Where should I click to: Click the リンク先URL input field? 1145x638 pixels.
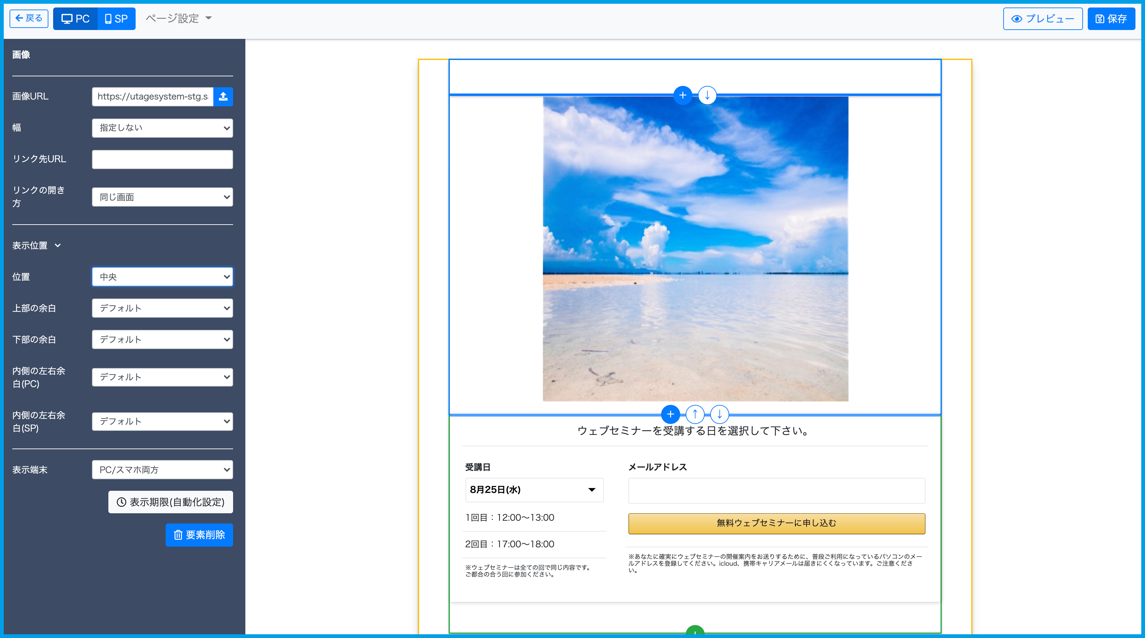pyautogui.click(x=162, y=159)
